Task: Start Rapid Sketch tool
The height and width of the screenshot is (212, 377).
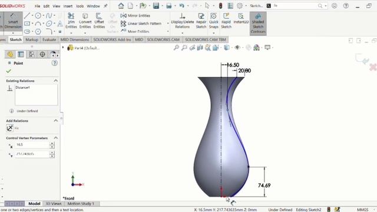Action: click(226, 21)
